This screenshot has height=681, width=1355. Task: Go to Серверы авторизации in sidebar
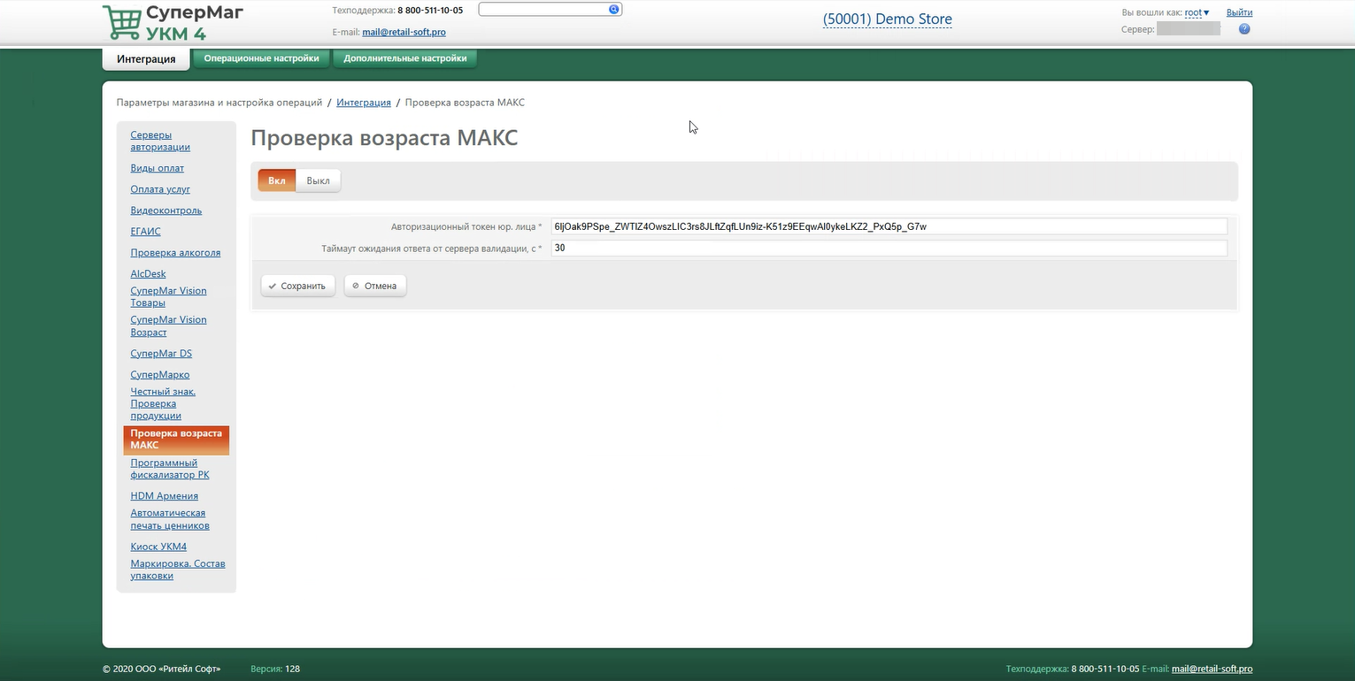(160, 141)
